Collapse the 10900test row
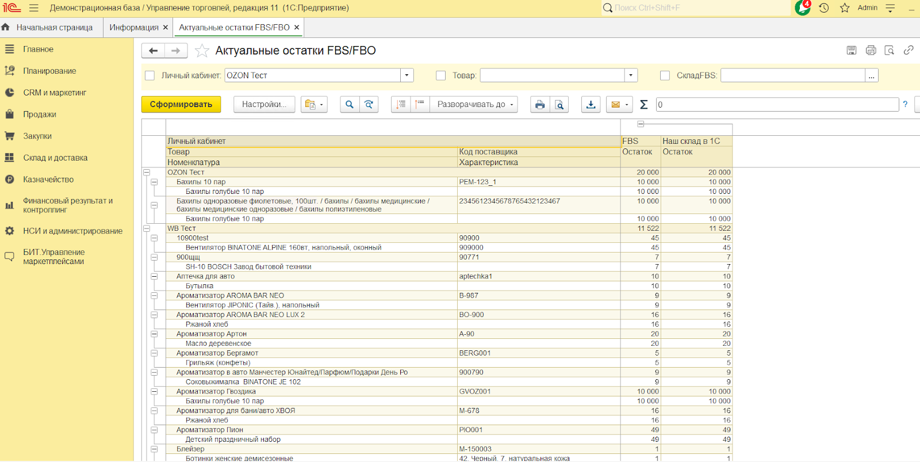The image size is (920, 462). 154,238
